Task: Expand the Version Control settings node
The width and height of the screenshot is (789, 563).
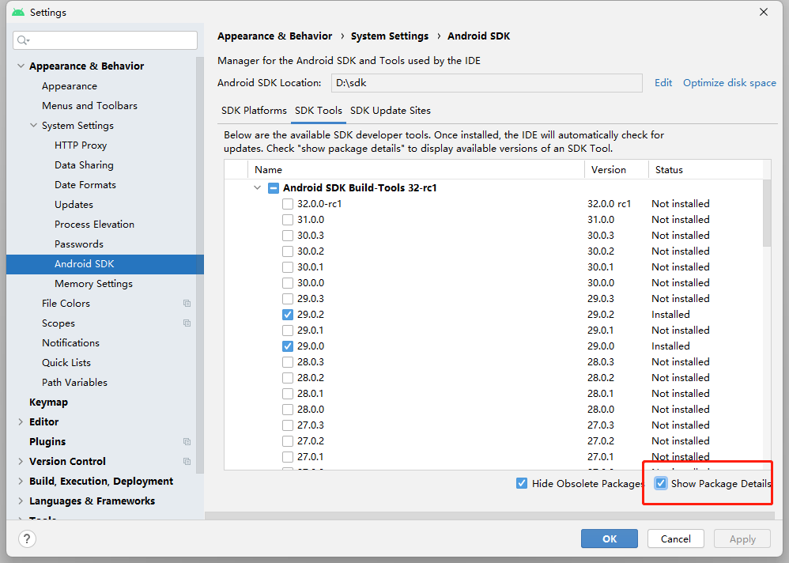Action: (21, 461)
